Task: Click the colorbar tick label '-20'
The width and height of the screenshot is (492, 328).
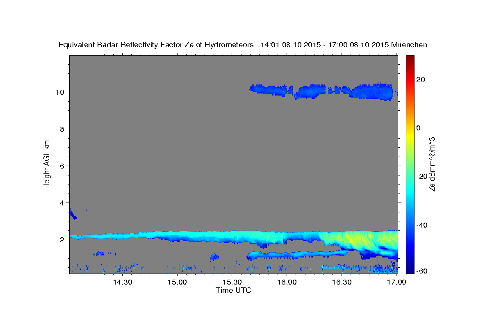Action: click(x=421, y=176)
